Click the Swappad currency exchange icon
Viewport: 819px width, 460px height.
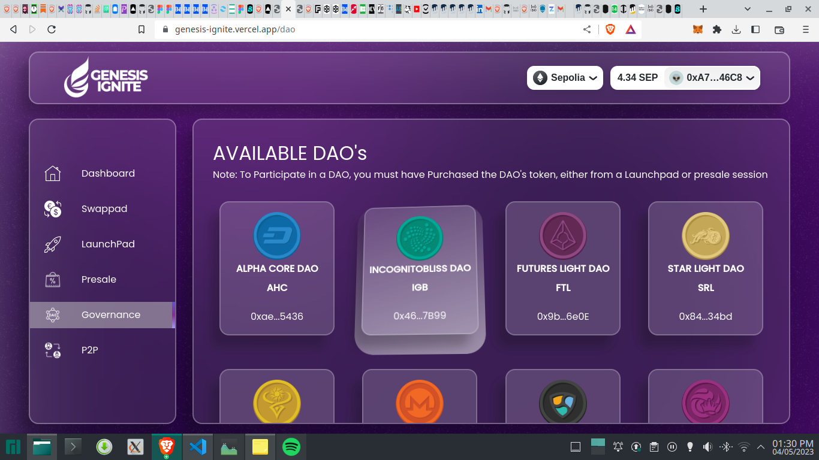pos(53,209)
